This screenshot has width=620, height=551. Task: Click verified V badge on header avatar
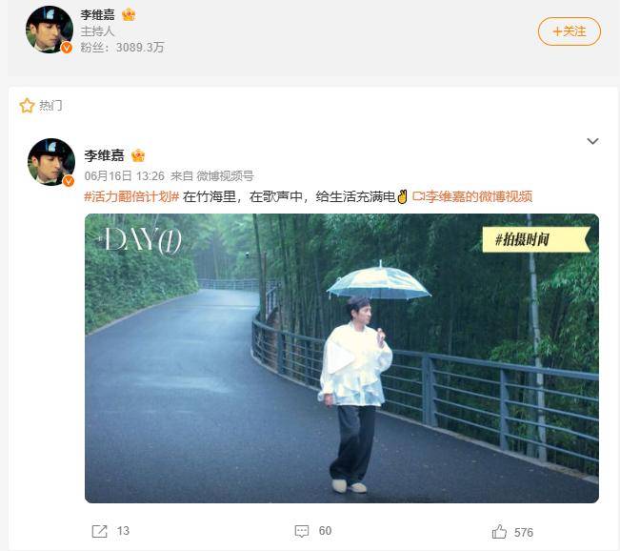tap(67, 48)
